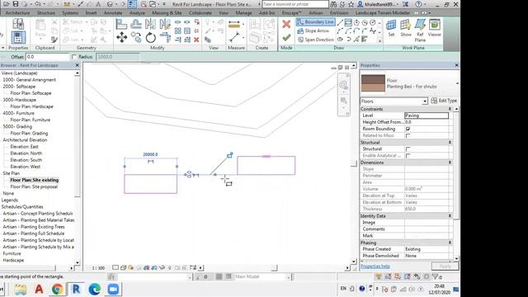528x297 pixels.
Task: Open the Collaborate ribbon tab
Action: click(x=200, y=13)
